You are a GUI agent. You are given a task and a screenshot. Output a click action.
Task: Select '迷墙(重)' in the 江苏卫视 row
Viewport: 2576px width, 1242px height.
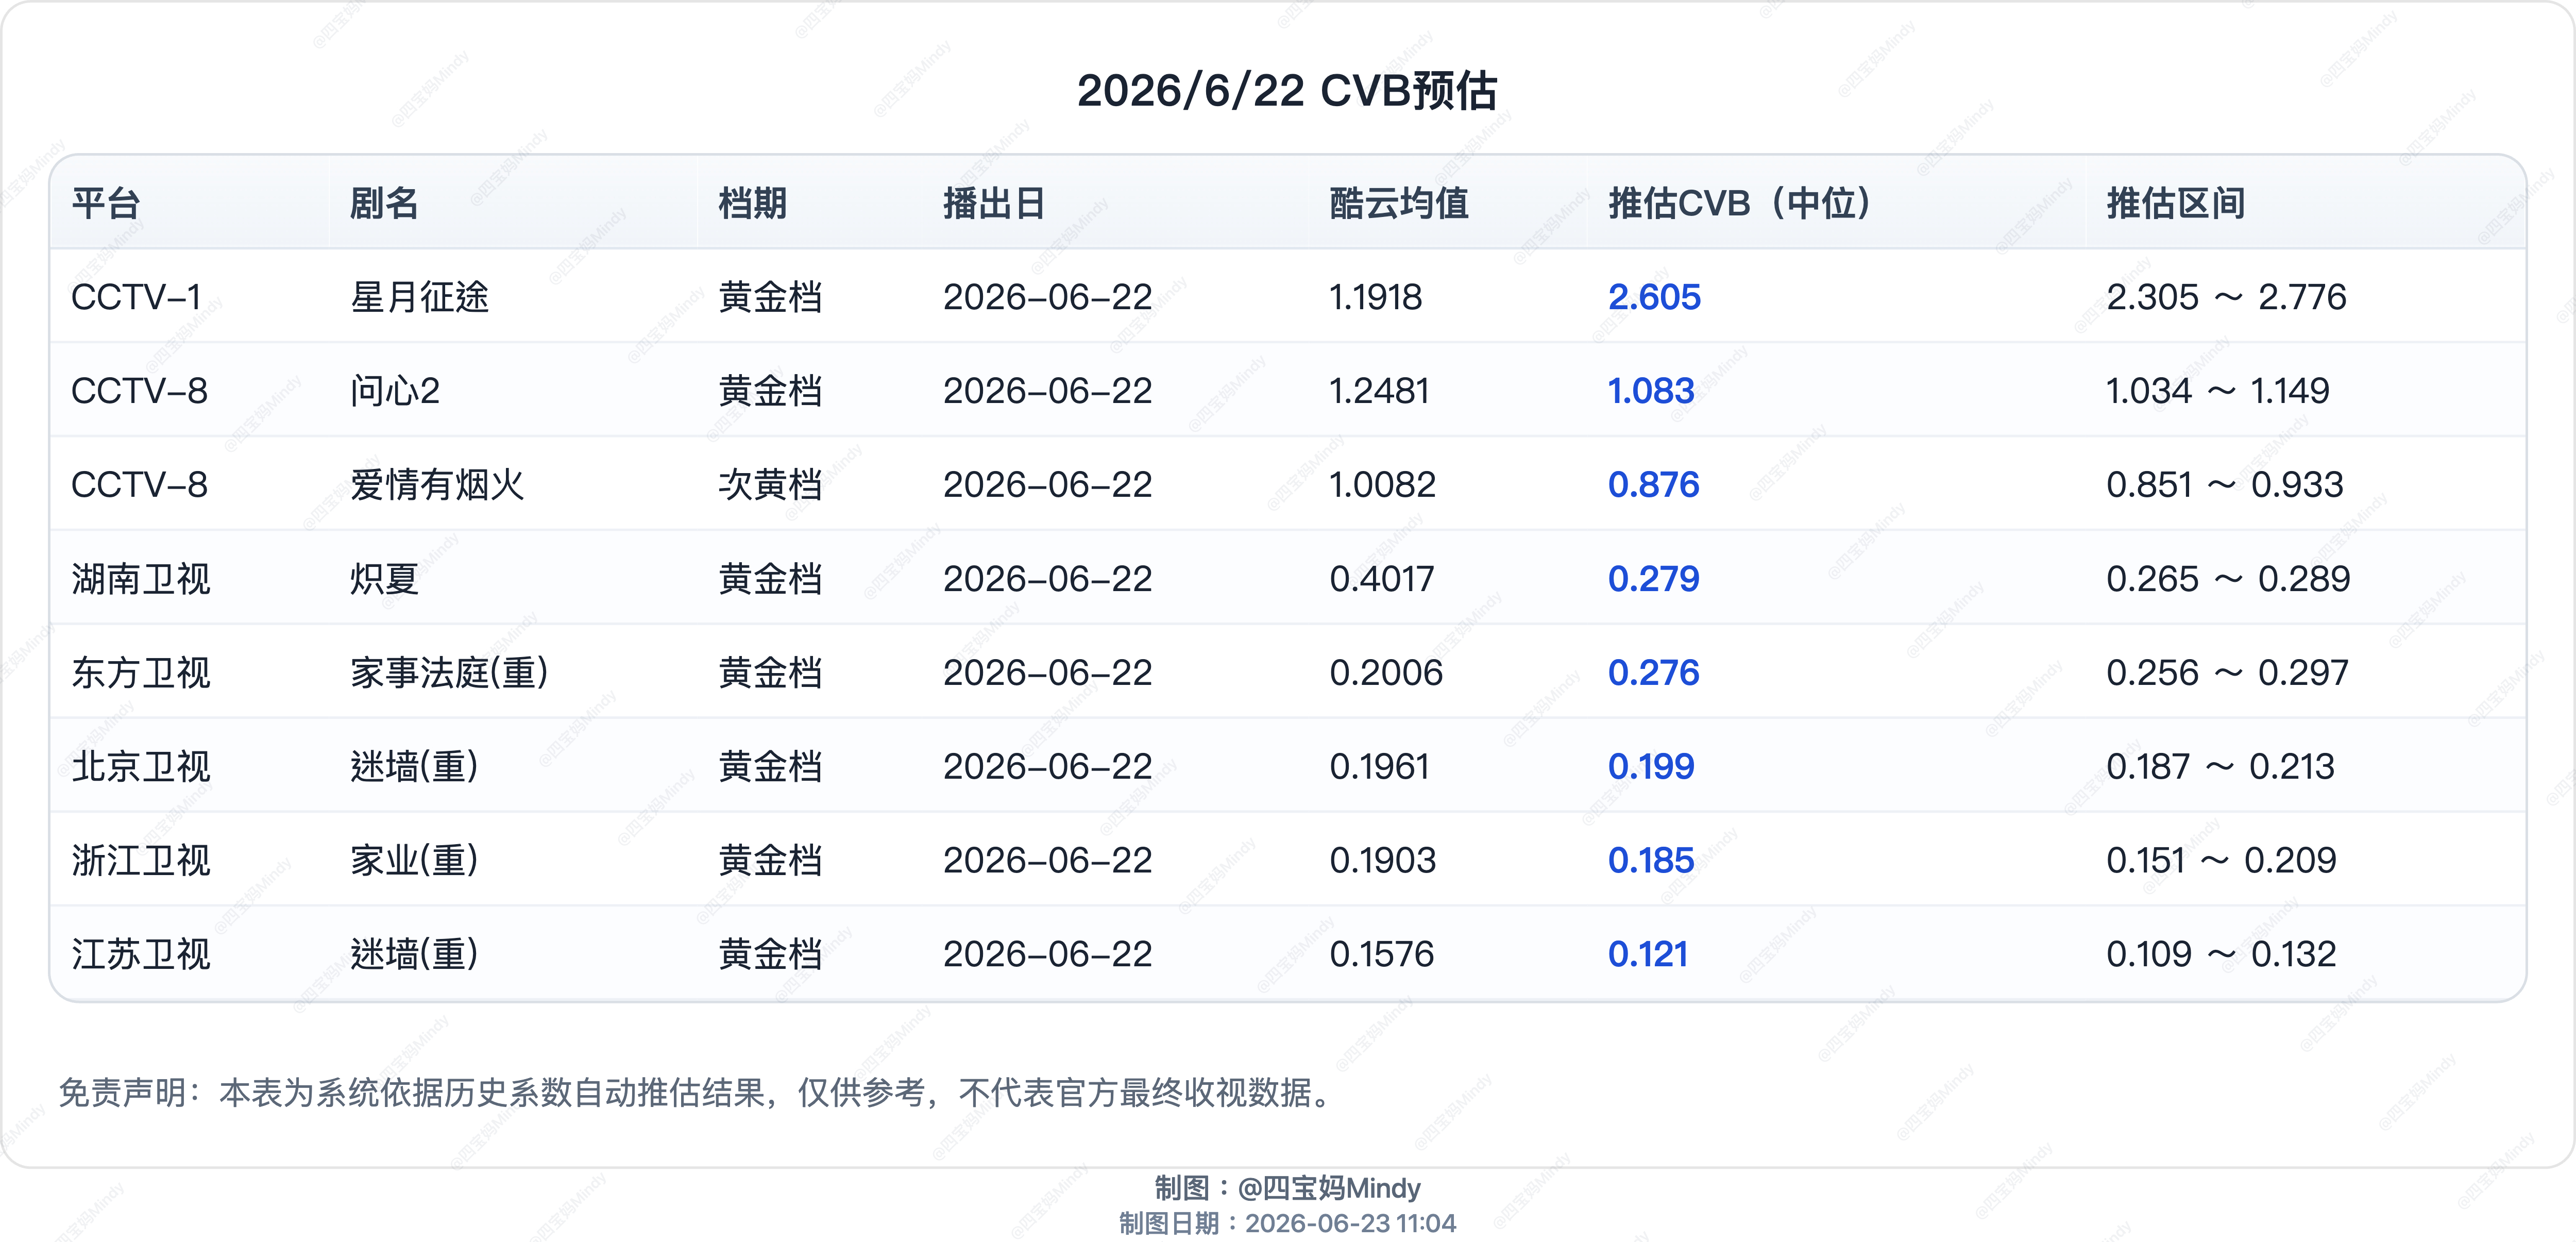[x=414, y=954]
